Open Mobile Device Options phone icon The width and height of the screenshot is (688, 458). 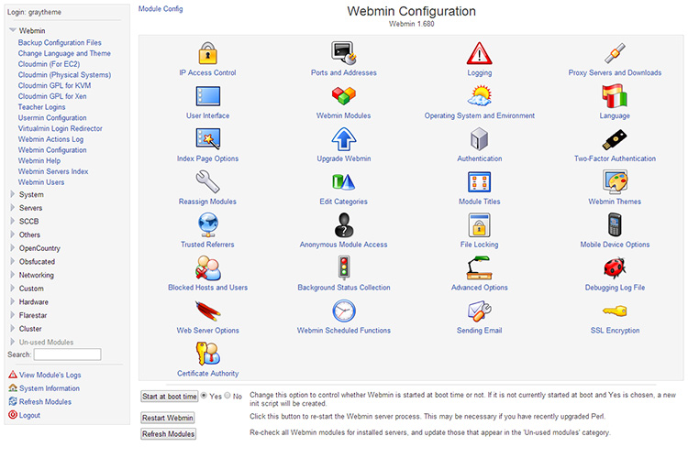(x=615, y=224)
